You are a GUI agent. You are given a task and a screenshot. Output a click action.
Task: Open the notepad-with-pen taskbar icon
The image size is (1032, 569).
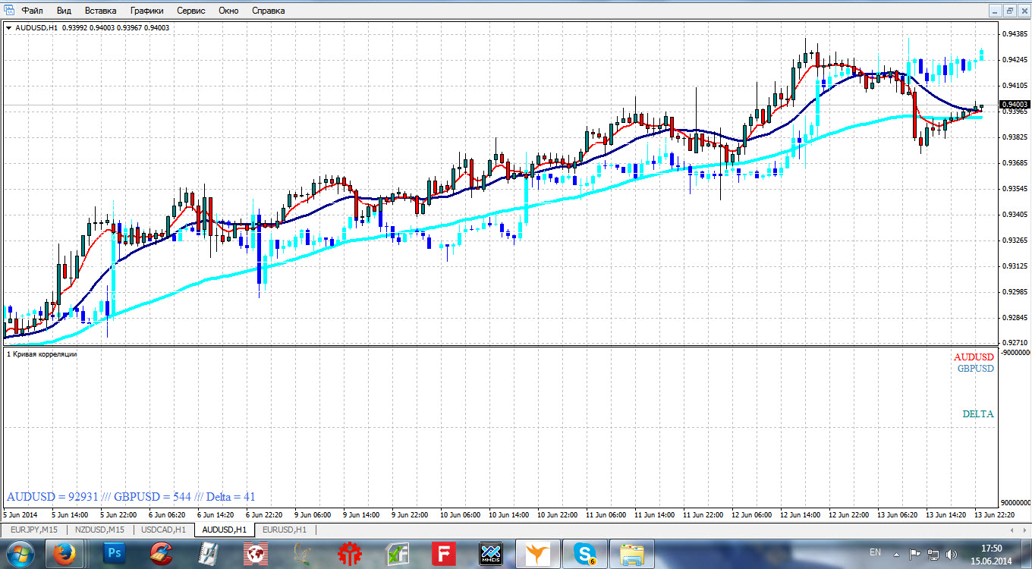208,554
